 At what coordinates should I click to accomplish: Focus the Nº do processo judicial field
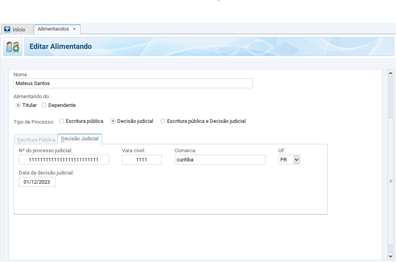click(64, 159)
